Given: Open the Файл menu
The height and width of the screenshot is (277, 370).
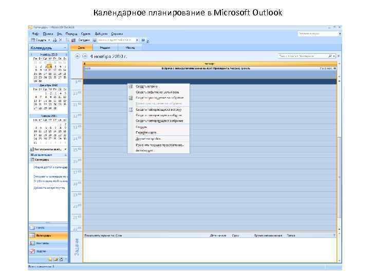Looking at the screenshot, I should click(x=35, y=34).
